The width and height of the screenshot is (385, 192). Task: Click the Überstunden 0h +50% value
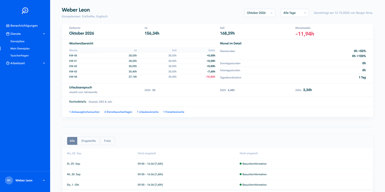coord(360,51)
